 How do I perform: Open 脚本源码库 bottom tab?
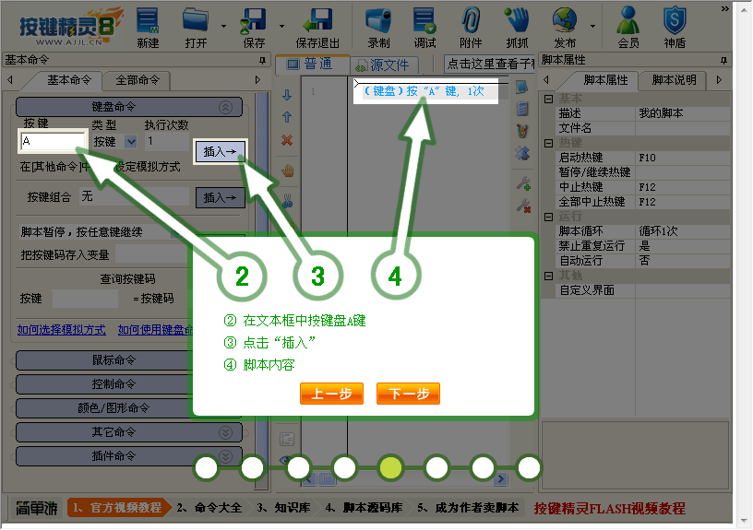[364, 508]
